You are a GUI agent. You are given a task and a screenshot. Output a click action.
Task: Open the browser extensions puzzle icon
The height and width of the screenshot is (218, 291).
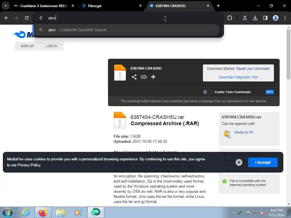pyautogui.click(x=230, y=18)
